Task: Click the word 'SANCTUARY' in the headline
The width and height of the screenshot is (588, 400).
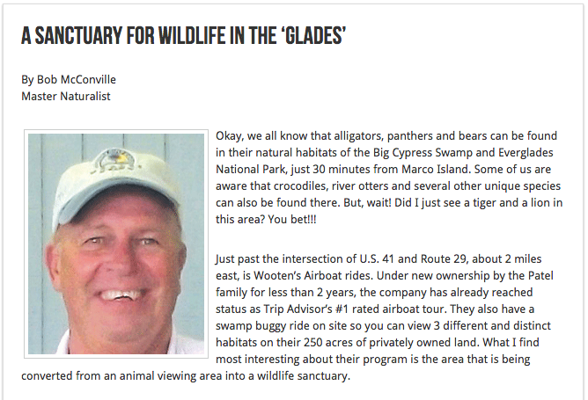Action: click(78, 36)
